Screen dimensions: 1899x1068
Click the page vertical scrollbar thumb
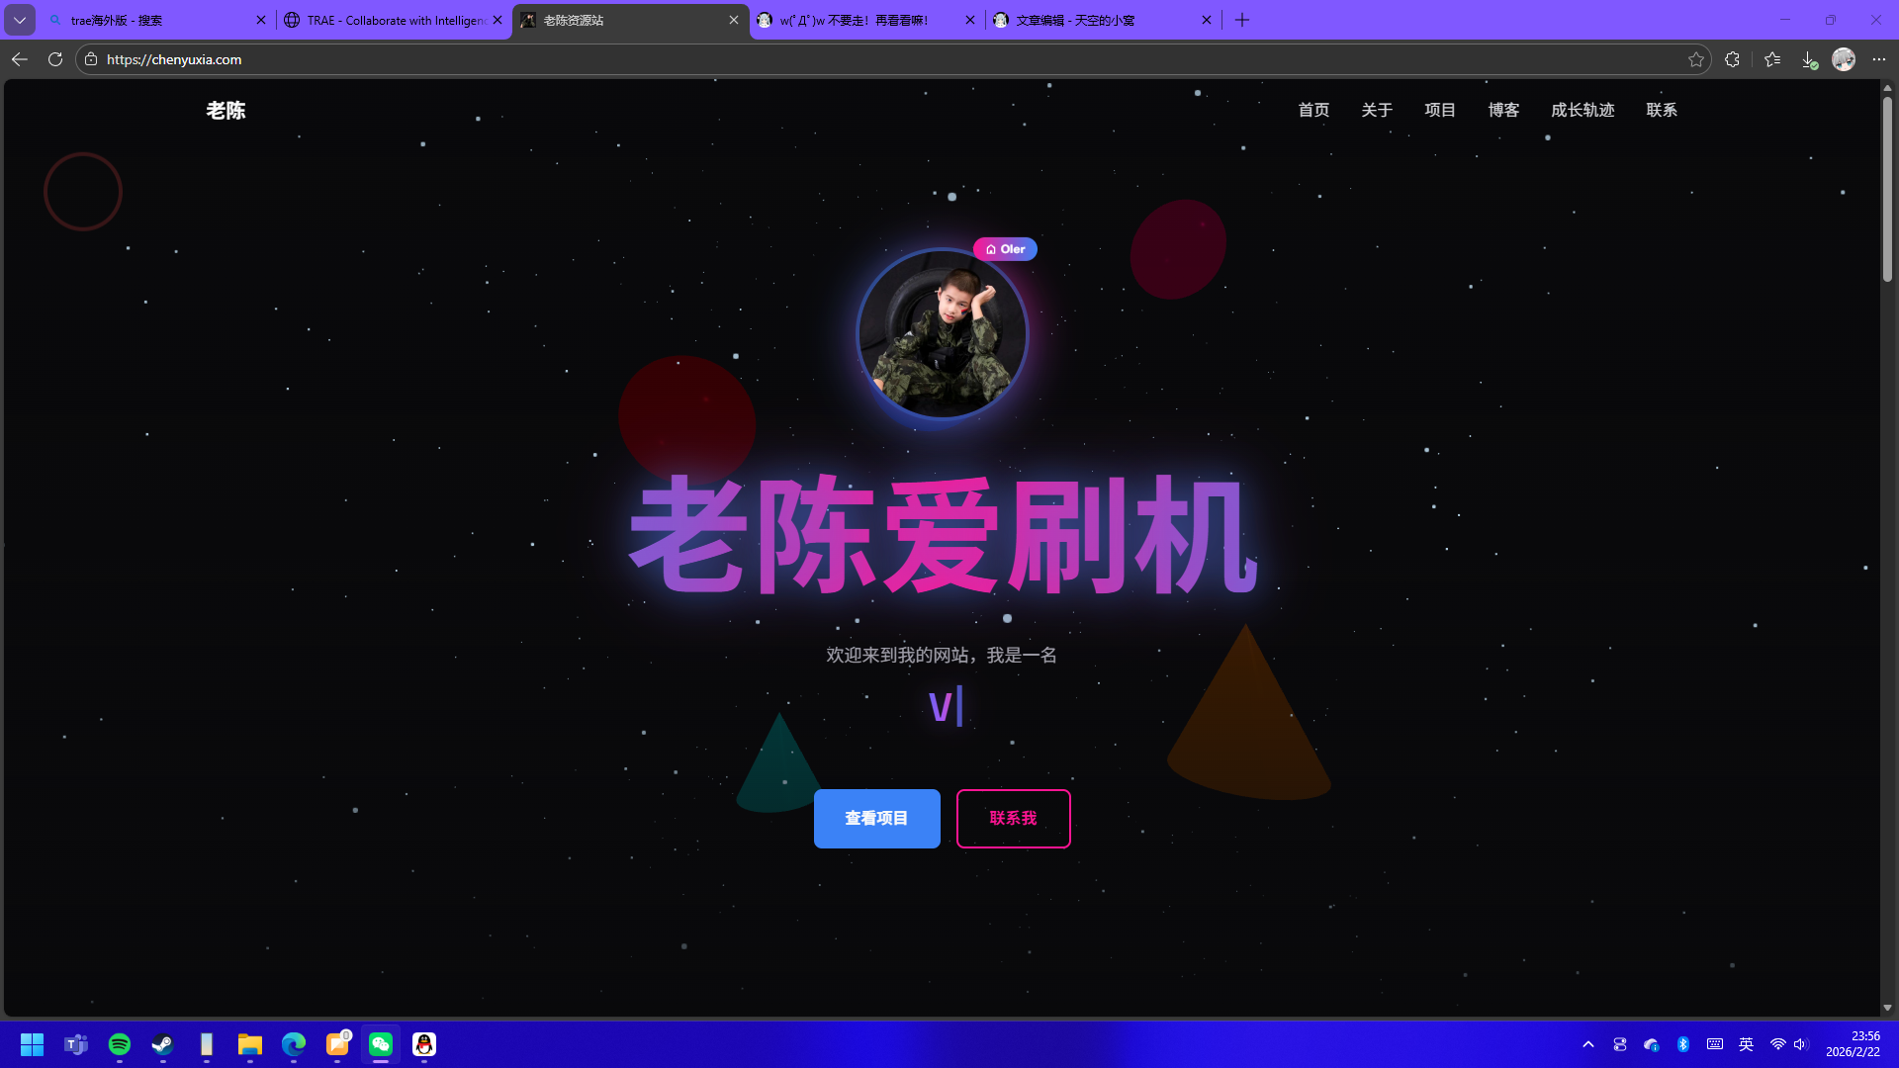1887,188
